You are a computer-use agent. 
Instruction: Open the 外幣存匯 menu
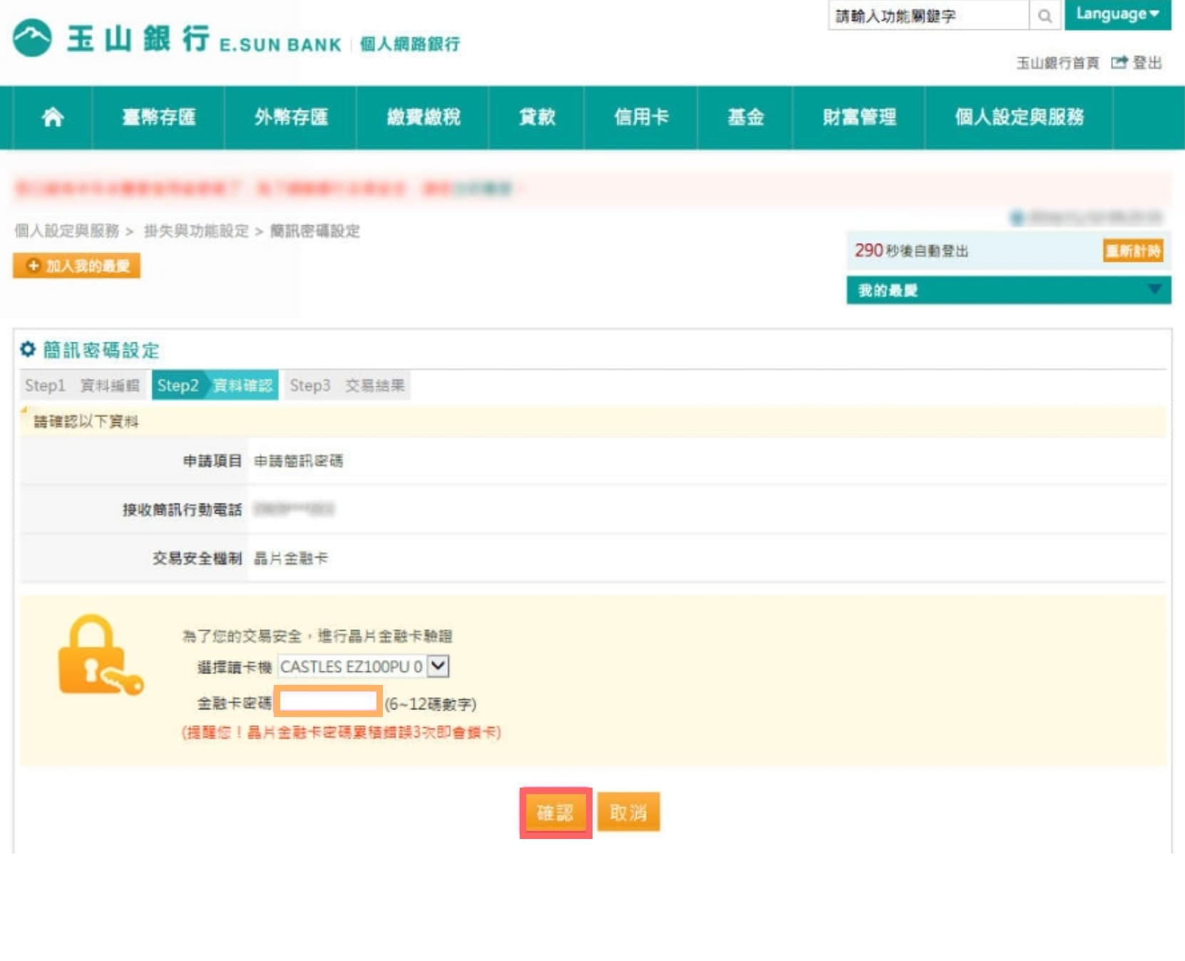point(291,117)
